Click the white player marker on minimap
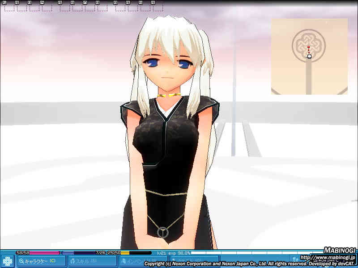The image size is (358, 268). pos(309,56)
